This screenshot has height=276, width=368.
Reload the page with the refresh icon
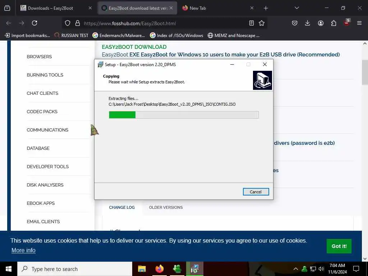pyautogui.click(x=34, y=23)
